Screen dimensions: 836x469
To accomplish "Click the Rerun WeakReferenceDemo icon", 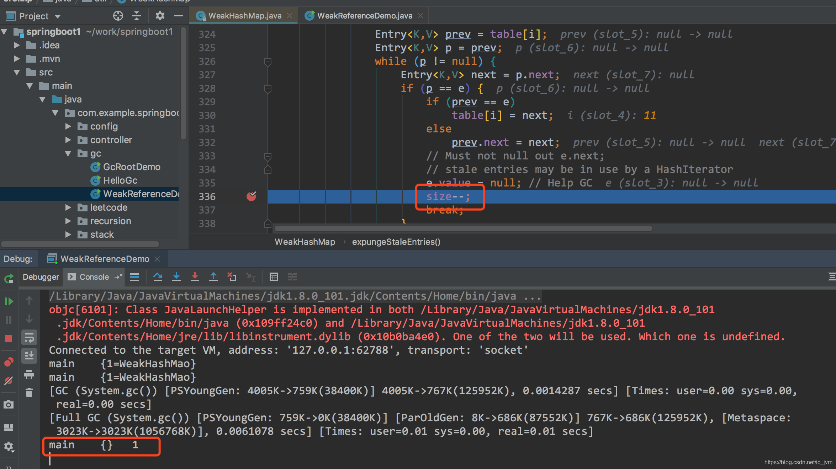I will [x=9, y=279].
